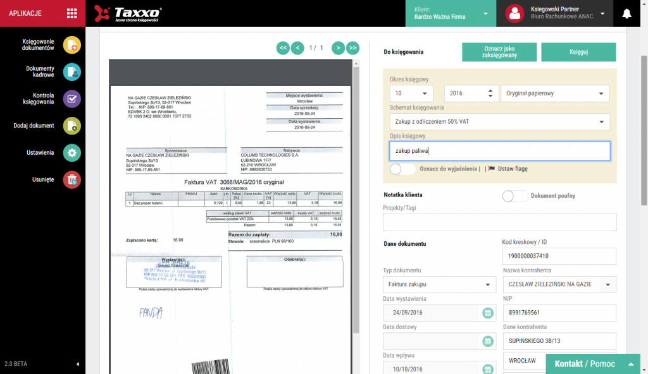Viewport: 648px width, 374px height.
Task: Collapse sidebar with bottom arrow
Action: tap(78, 364)
